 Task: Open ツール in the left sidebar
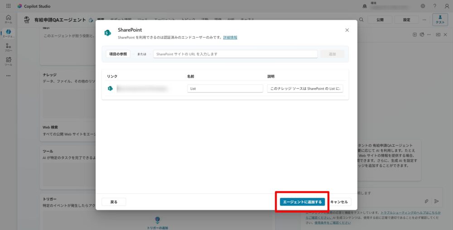[x=8, y=61]
